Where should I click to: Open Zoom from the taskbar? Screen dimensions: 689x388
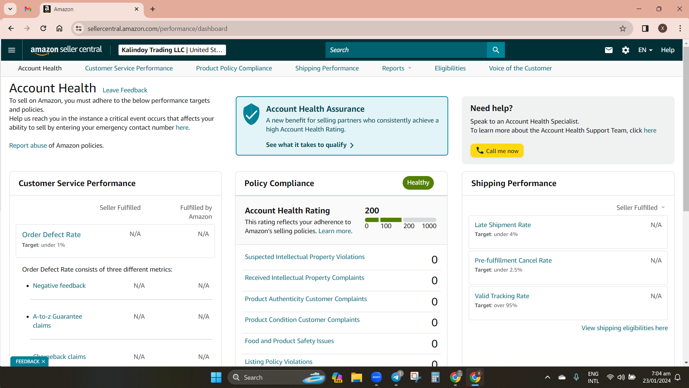(376, 377)
